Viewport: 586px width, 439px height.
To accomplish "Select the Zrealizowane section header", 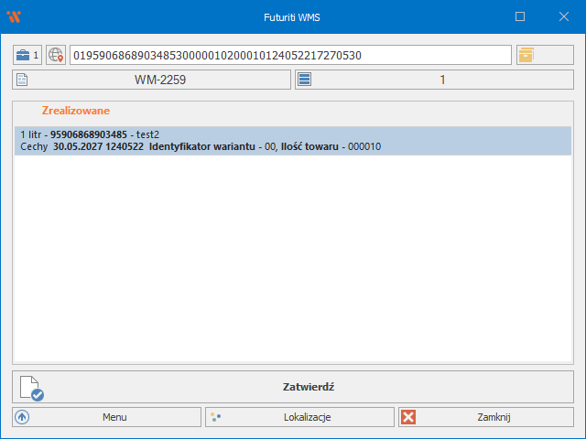I will (x=75, y=110).
